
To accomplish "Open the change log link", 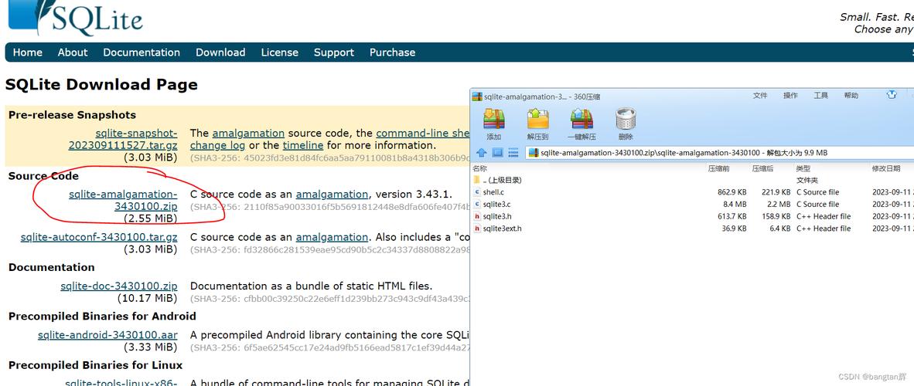I will click(217, 145).
